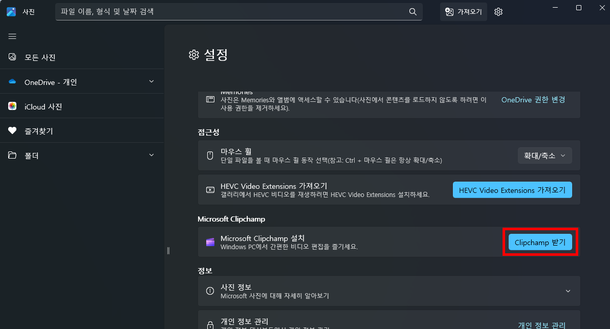Click the search magnifier icon
The width and height of the screenshot is (610, 329).
pyautogui.click(x=413, y=12)
